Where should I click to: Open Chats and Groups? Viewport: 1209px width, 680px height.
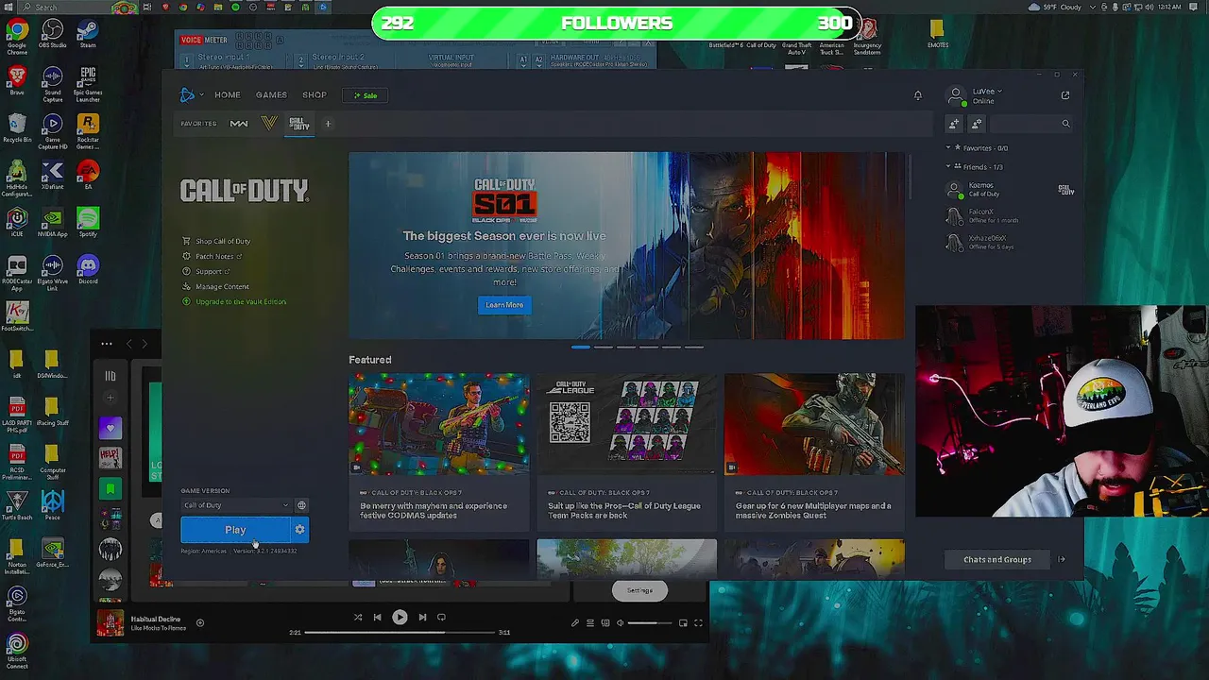pyautogui.click(x=997, y=560)
